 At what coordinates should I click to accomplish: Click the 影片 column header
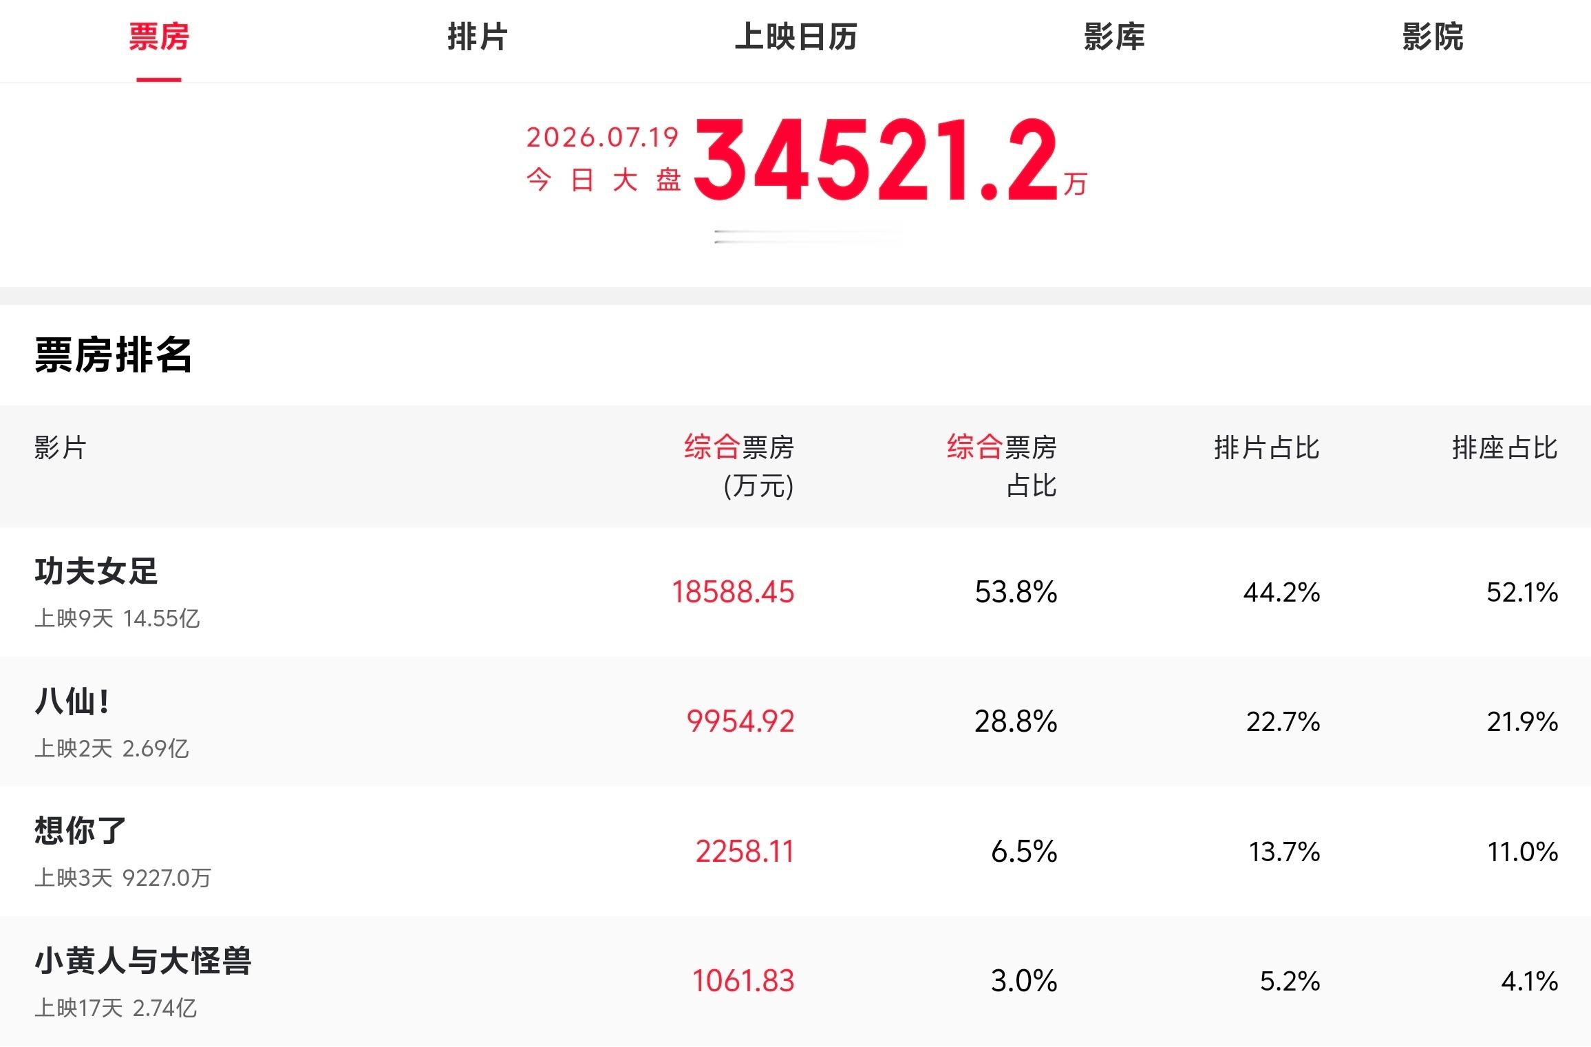click(x=61, y=447)
